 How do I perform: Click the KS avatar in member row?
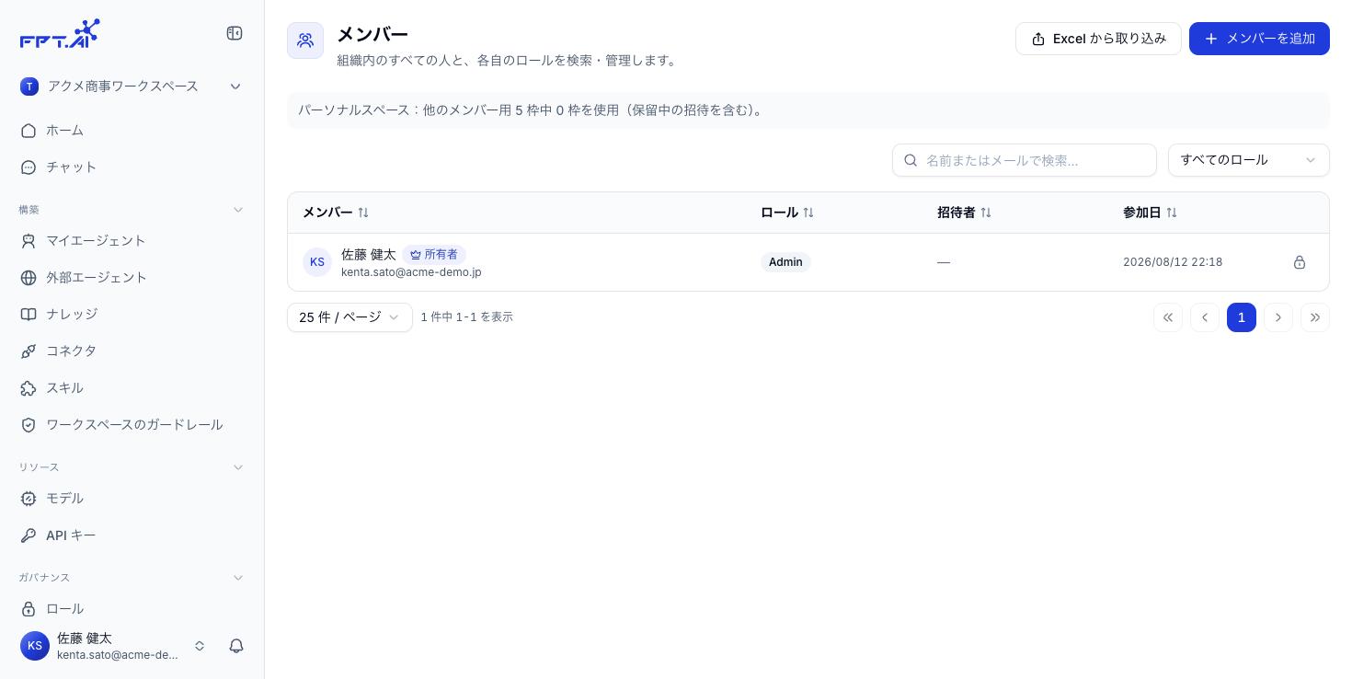pyautogui.click(x=317, y=262)
